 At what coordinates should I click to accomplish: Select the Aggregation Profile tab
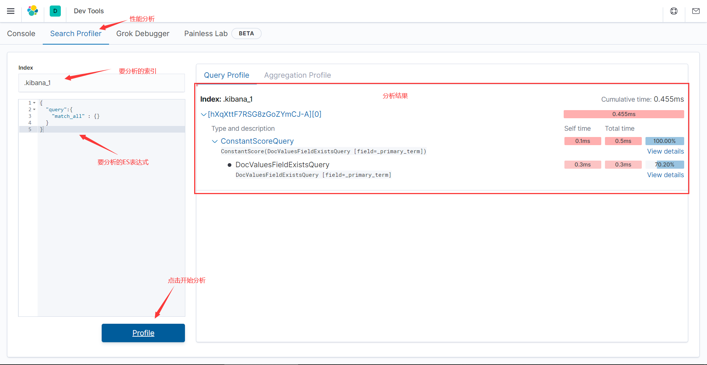point(297,75)
